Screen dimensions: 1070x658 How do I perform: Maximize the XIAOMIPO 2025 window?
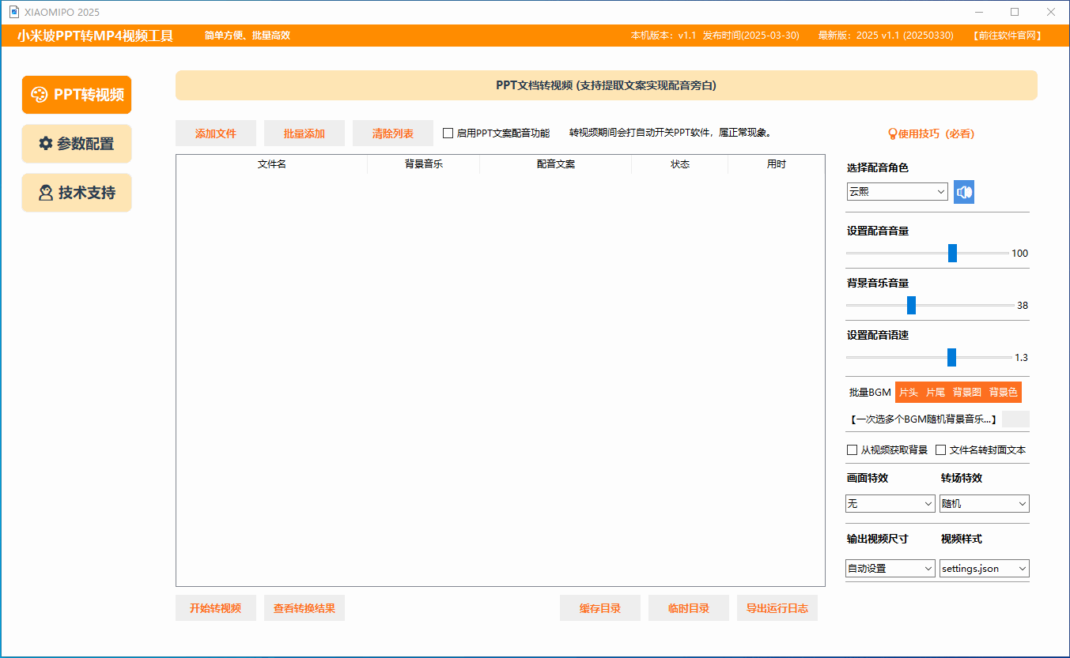click(x=1015, y=12)
